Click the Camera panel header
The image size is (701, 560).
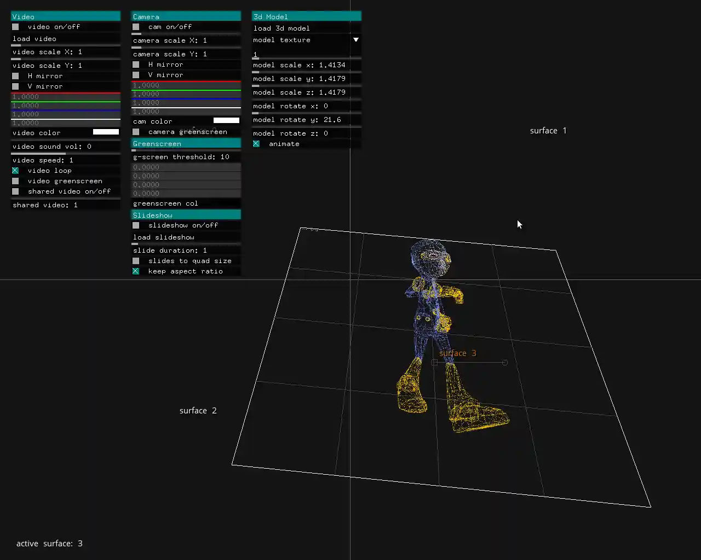(x=186, y=16)
